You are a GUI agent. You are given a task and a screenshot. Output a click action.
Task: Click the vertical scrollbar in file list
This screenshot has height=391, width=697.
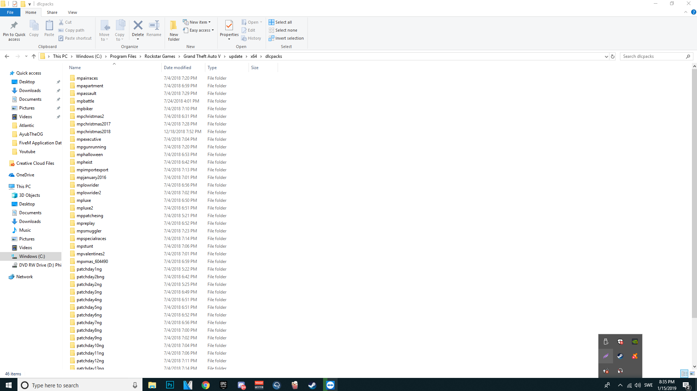694,193
